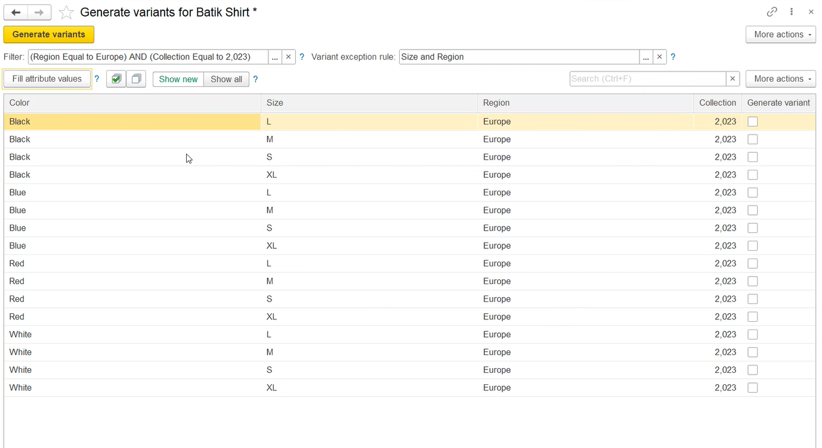Sort by the Collection column header

pos(718,103)
